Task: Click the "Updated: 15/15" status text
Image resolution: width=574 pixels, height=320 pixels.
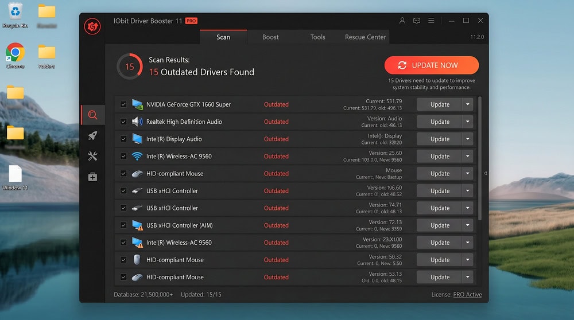Action: [x=201, y=294]
